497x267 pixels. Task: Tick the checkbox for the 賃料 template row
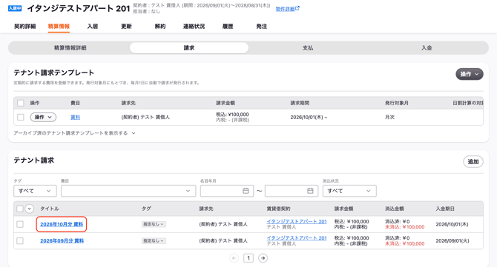[21, 117]
